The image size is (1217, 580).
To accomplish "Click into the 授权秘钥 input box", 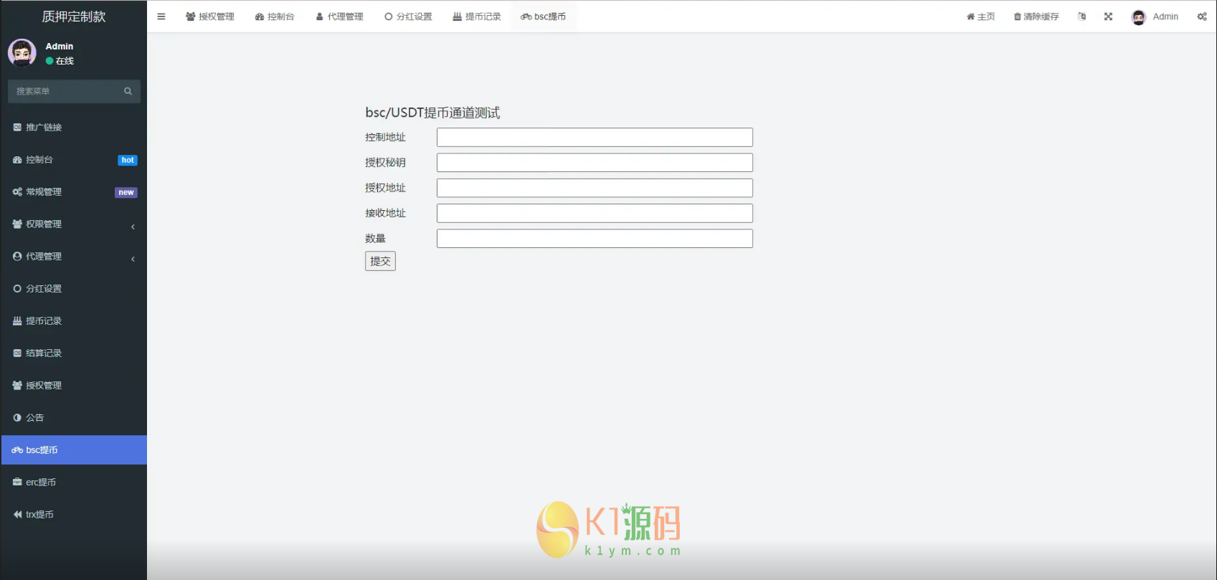I will point(595,163).
